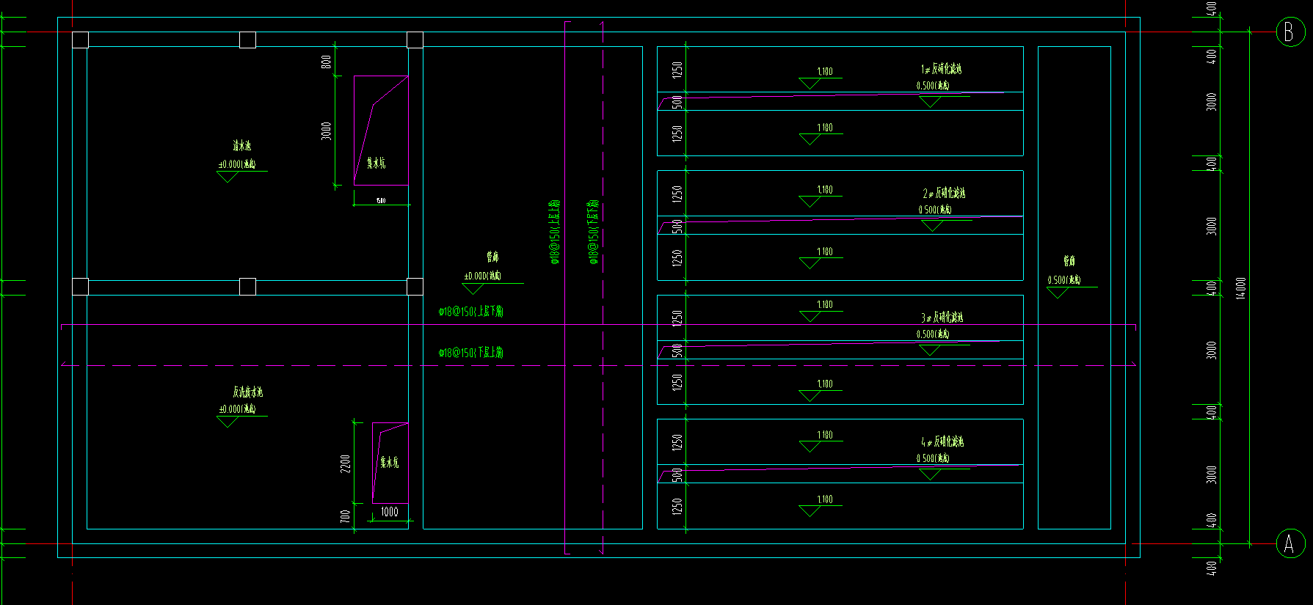Click the 700 dimension text
Image resolution: width=1313 pixels, height=605 pixels.
coord(345,516)
